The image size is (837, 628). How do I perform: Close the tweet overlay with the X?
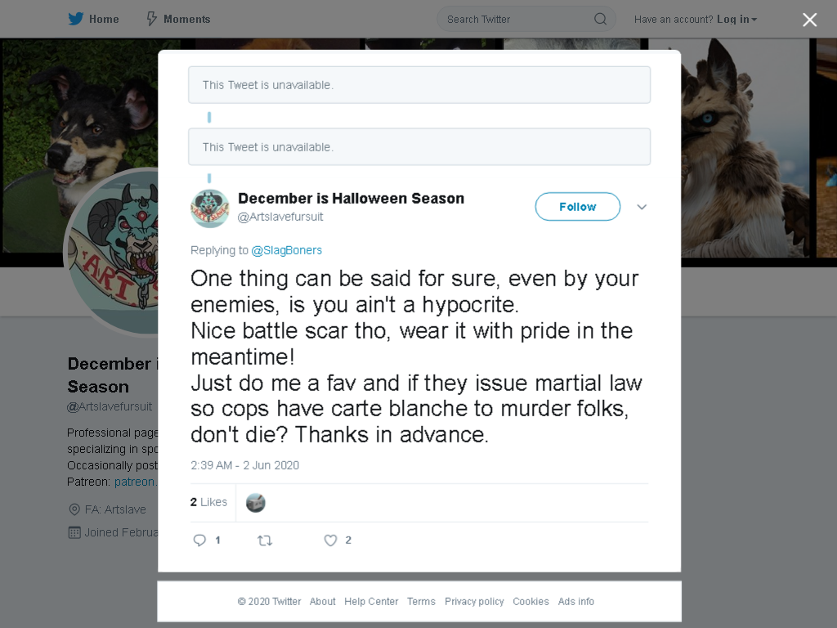click(x=809, y=20)
